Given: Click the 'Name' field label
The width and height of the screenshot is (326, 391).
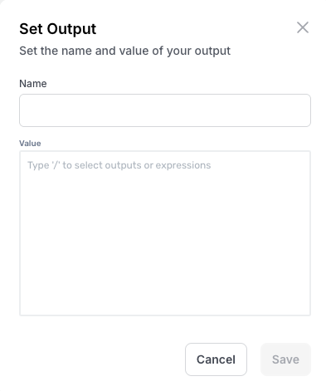Looking at the screenshot, I should pos(33,84).
